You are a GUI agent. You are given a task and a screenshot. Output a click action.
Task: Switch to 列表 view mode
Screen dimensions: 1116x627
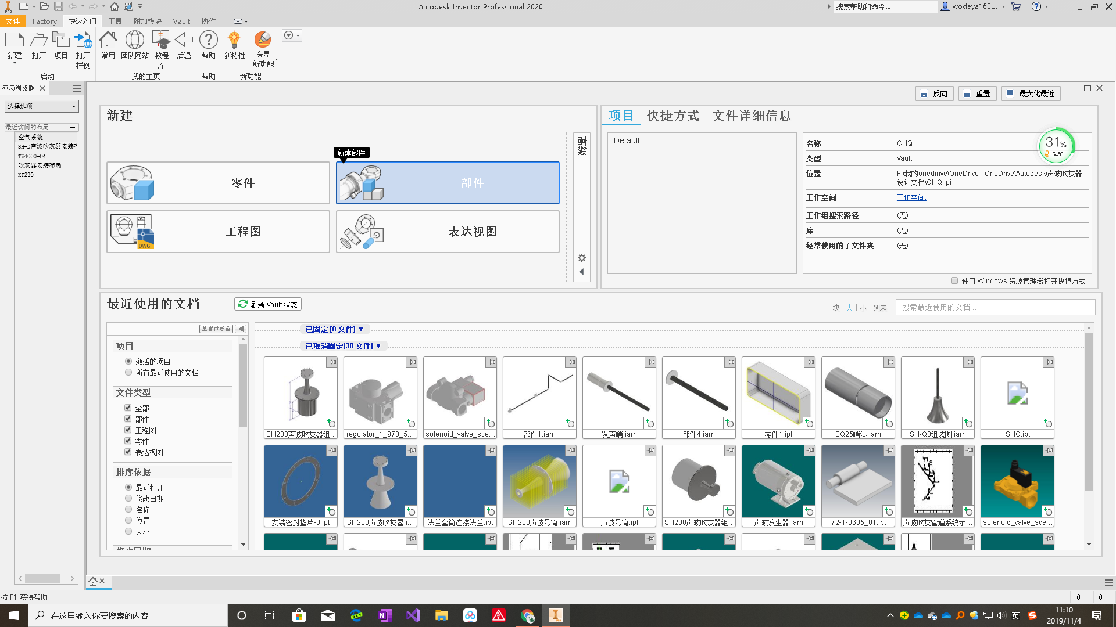(x=879, y=308)
